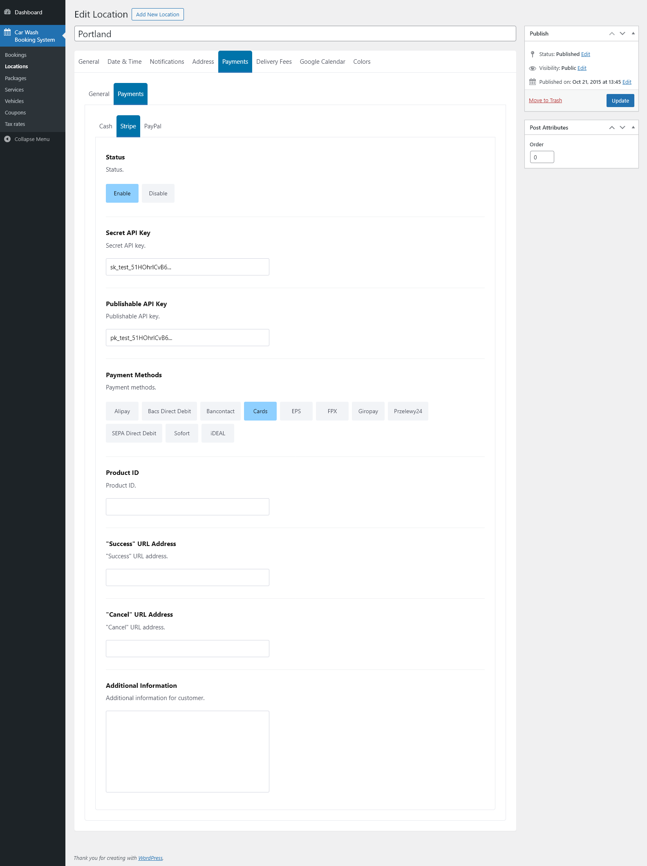Click the Secret API Key field
Screen dimensions: 647x866
188,267
